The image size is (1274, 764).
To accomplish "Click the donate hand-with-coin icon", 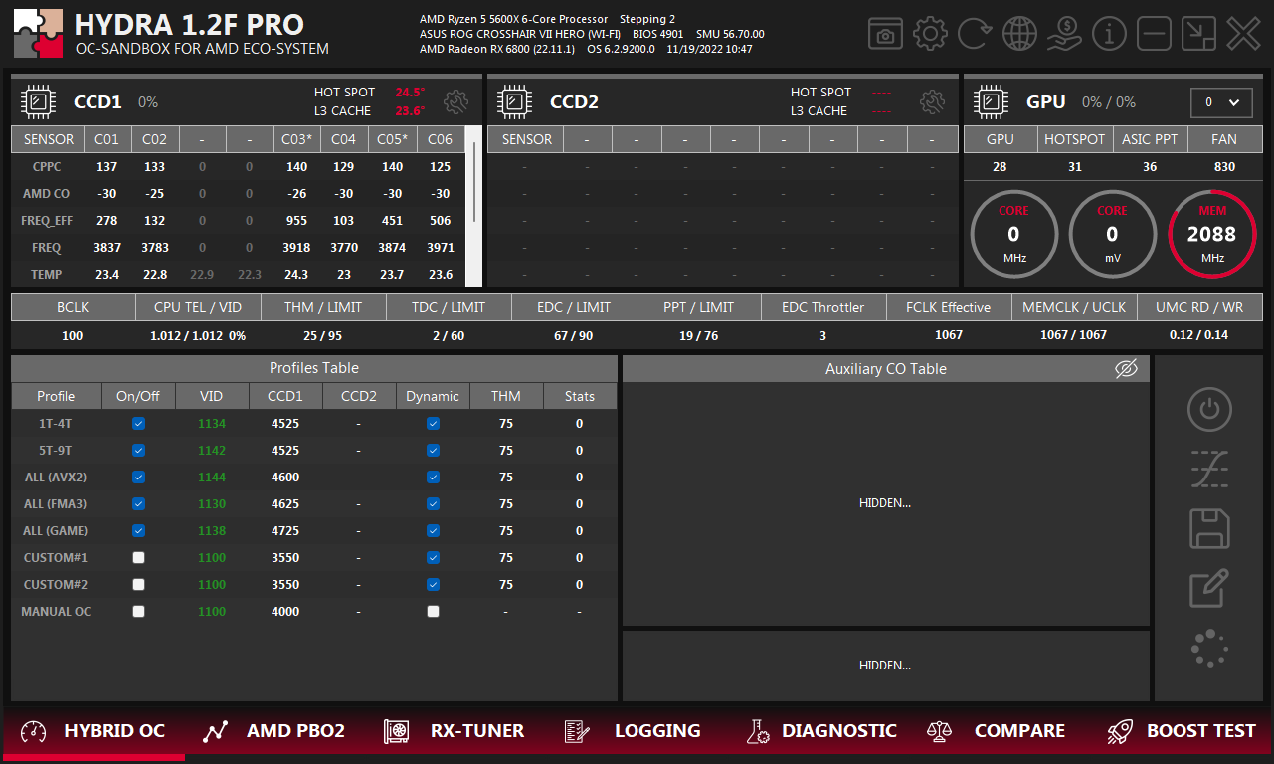I will (x=1064, y=34).
